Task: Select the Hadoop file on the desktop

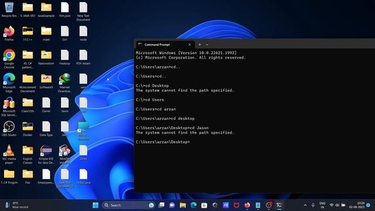Action: tap(64, 57)
